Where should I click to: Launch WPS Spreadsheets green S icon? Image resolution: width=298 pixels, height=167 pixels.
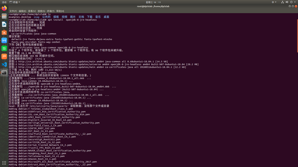[x=4, y=48]
